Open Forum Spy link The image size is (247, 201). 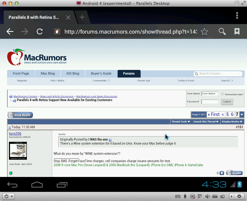point(144,80)
